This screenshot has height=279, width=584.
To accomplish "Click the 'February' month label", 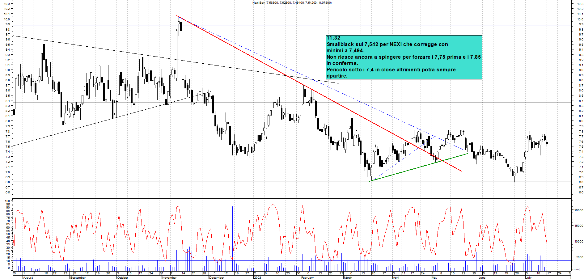I will click(x=307, y=277).
